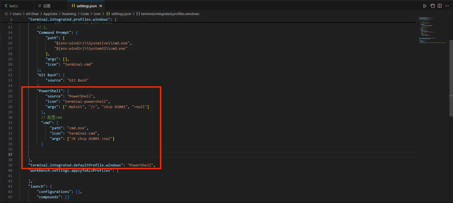Close the settings.json tab
Viewport: 453px width, 203px height.
click(100, 6)
